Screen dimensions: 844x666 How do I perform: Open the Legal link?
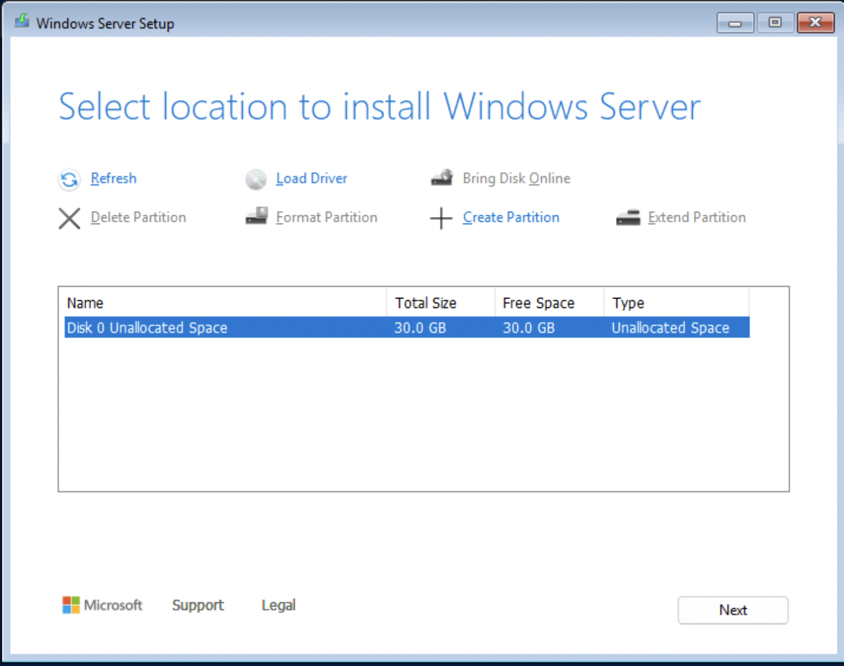coord(278,605)
